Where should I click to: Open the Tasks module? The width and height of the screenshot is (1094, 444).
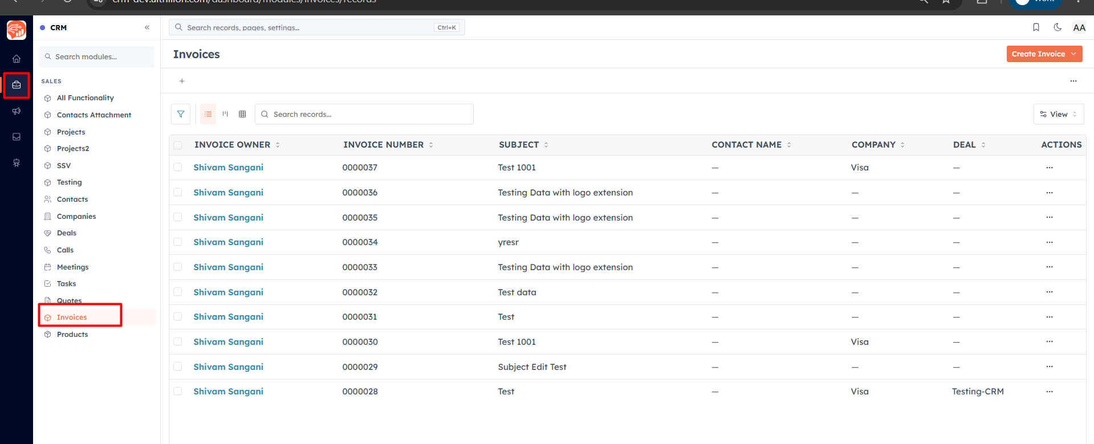click(66, 284)
